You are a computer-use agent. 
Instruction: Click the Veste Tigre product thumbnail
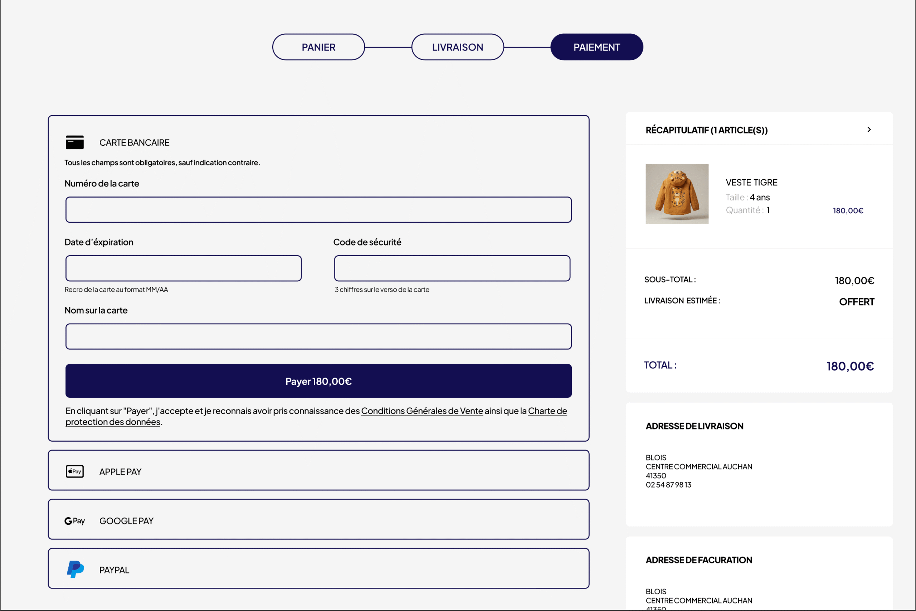677,194
